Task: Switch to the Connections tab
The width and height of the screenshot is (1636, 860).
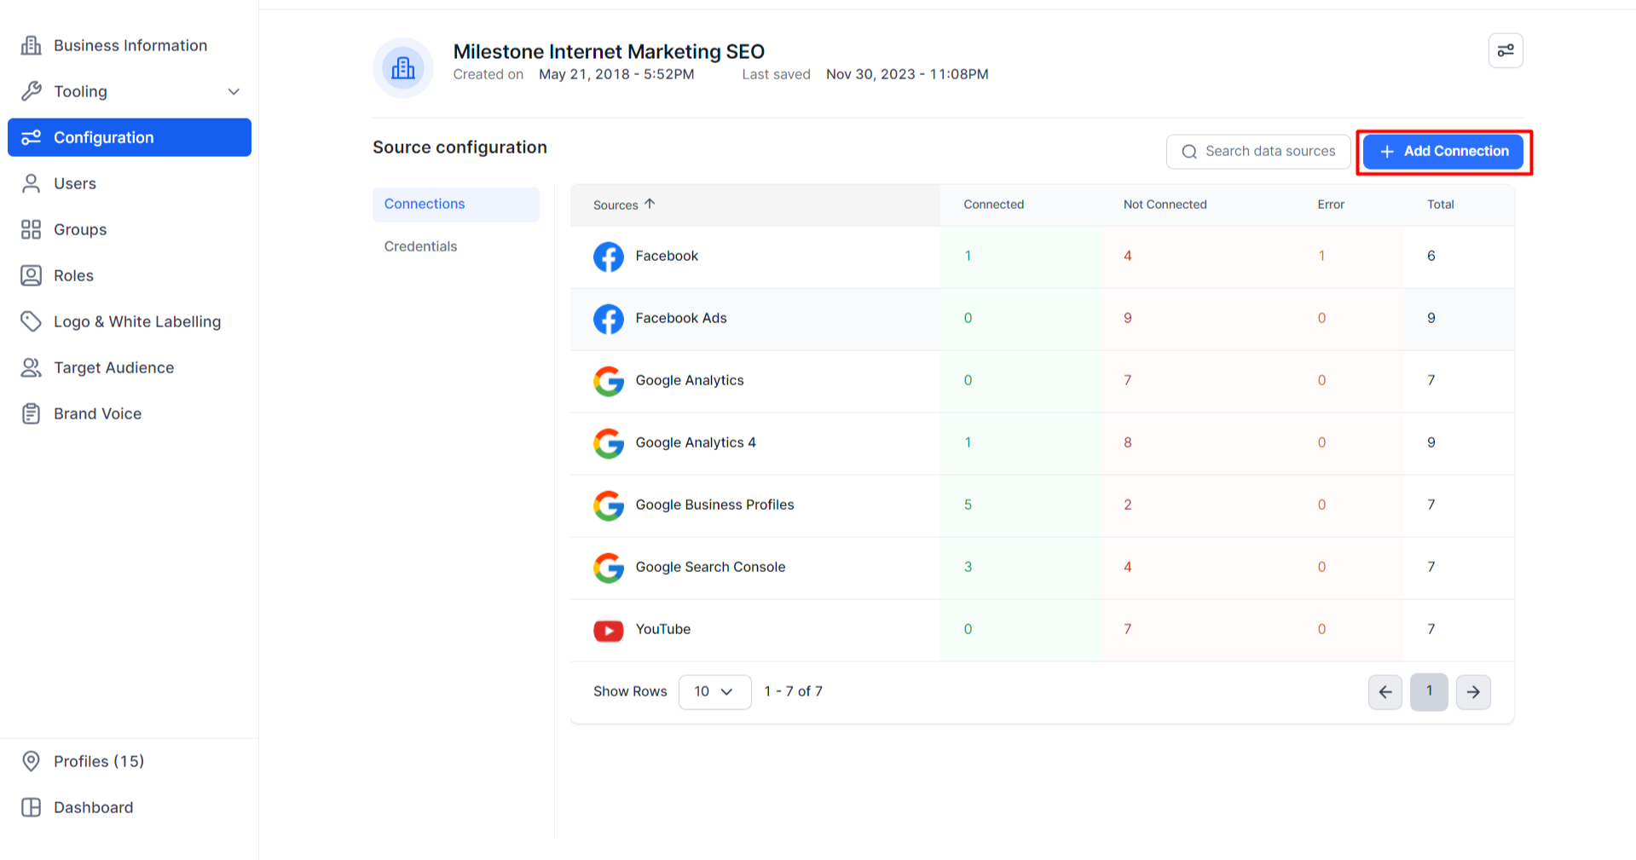Action: tap(456, 204)
